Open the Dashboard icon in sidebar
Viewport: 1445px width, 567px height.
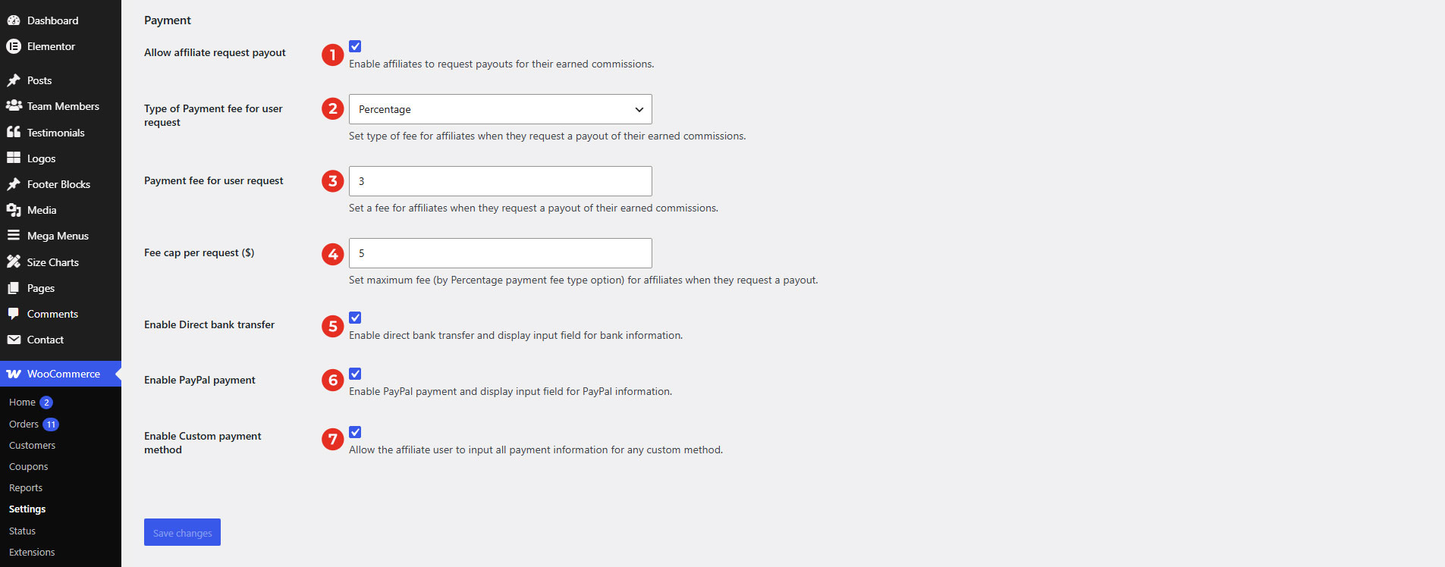14,20
